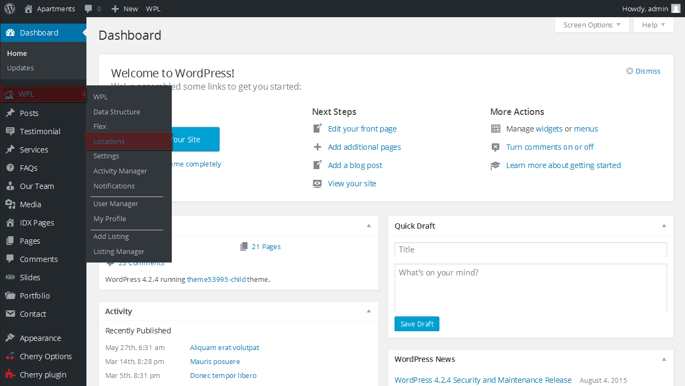This screenshot has height=386, width=685.
Task: Click the Howdy, admin account text
Action: pos(645,9)
